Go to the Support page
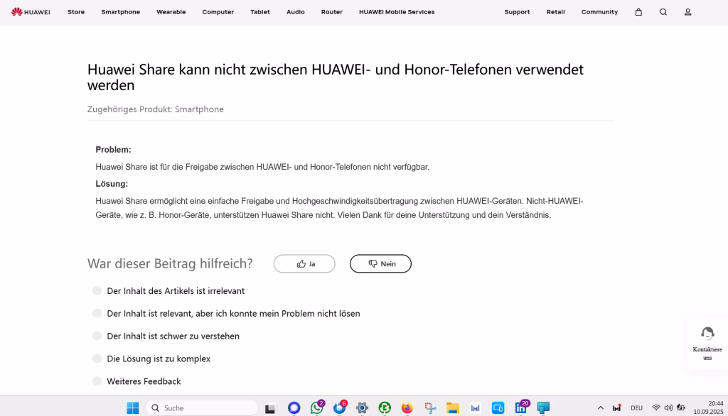The image size is (728, 416). (x=518, y=12)
